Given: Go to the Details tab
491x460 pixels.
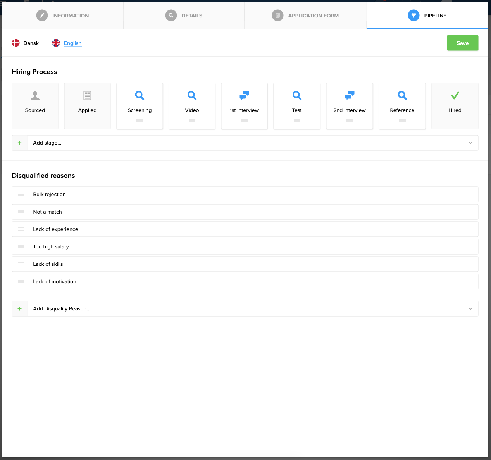Looking at the screenshot, I should point(184,16).
